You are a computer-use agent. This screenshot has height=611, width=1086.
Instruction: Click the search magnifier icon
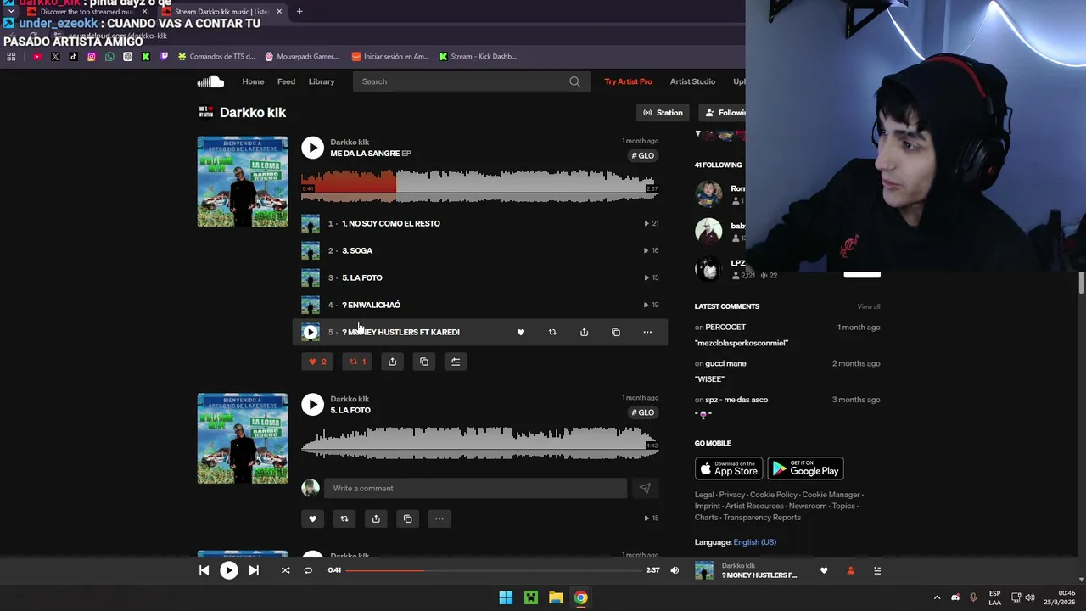[575, 81]
